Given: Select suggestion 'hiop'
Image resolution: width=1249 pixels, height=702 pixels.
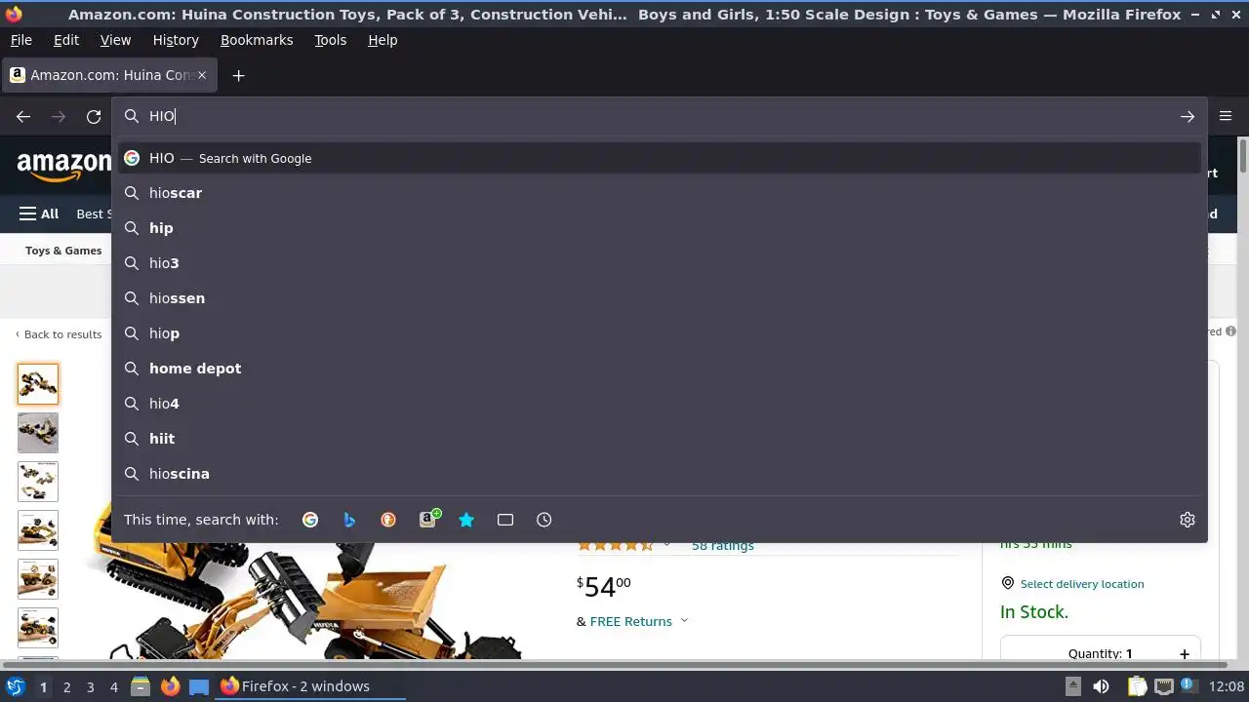Looking at the screenshot, I should (660, 333).
